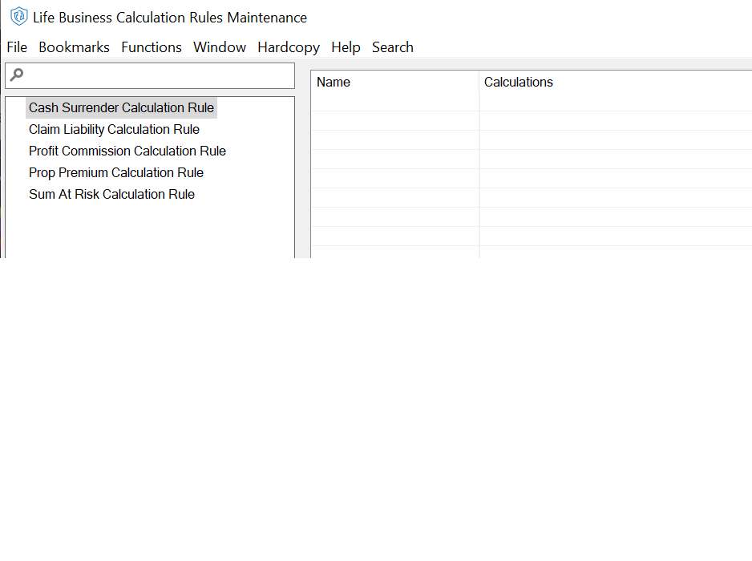The height and width of the screenshot is (561, 752).
Task: Open the Hardcopy menu
Action: 288,47
